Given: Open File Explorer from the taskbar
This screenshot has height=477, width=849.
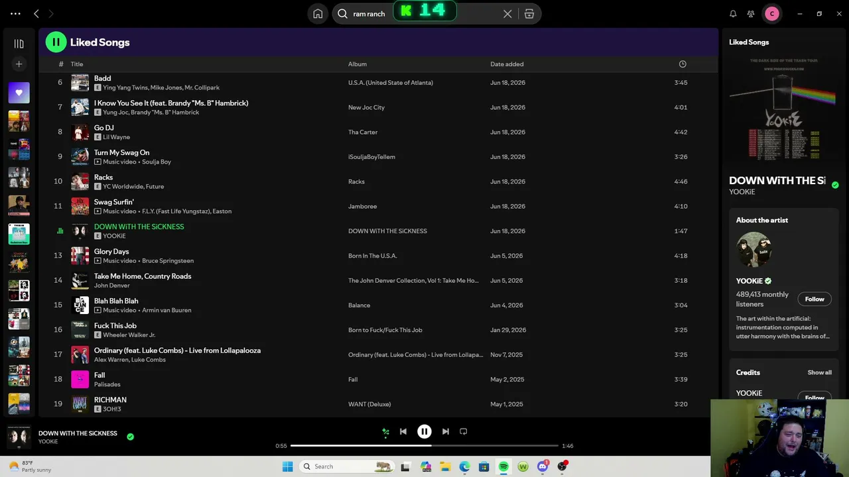Looking at the screenshot, I should tap(445, 466).
